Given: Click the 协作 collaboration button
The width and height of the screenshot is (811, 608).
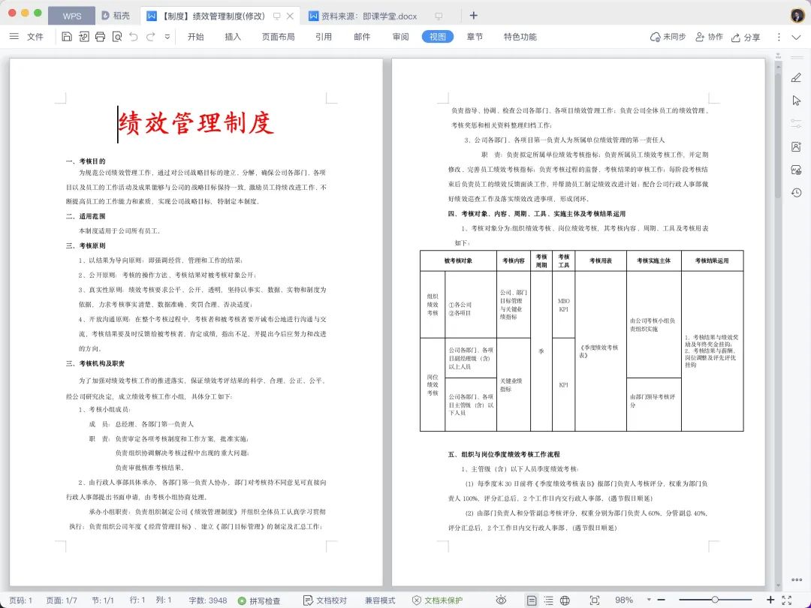Looking at the screenshot, I should (709, 37).
